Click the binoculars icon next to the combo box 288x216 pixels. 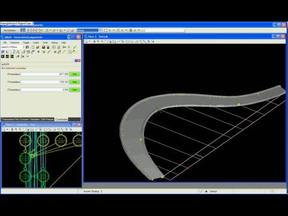point(27,47)
